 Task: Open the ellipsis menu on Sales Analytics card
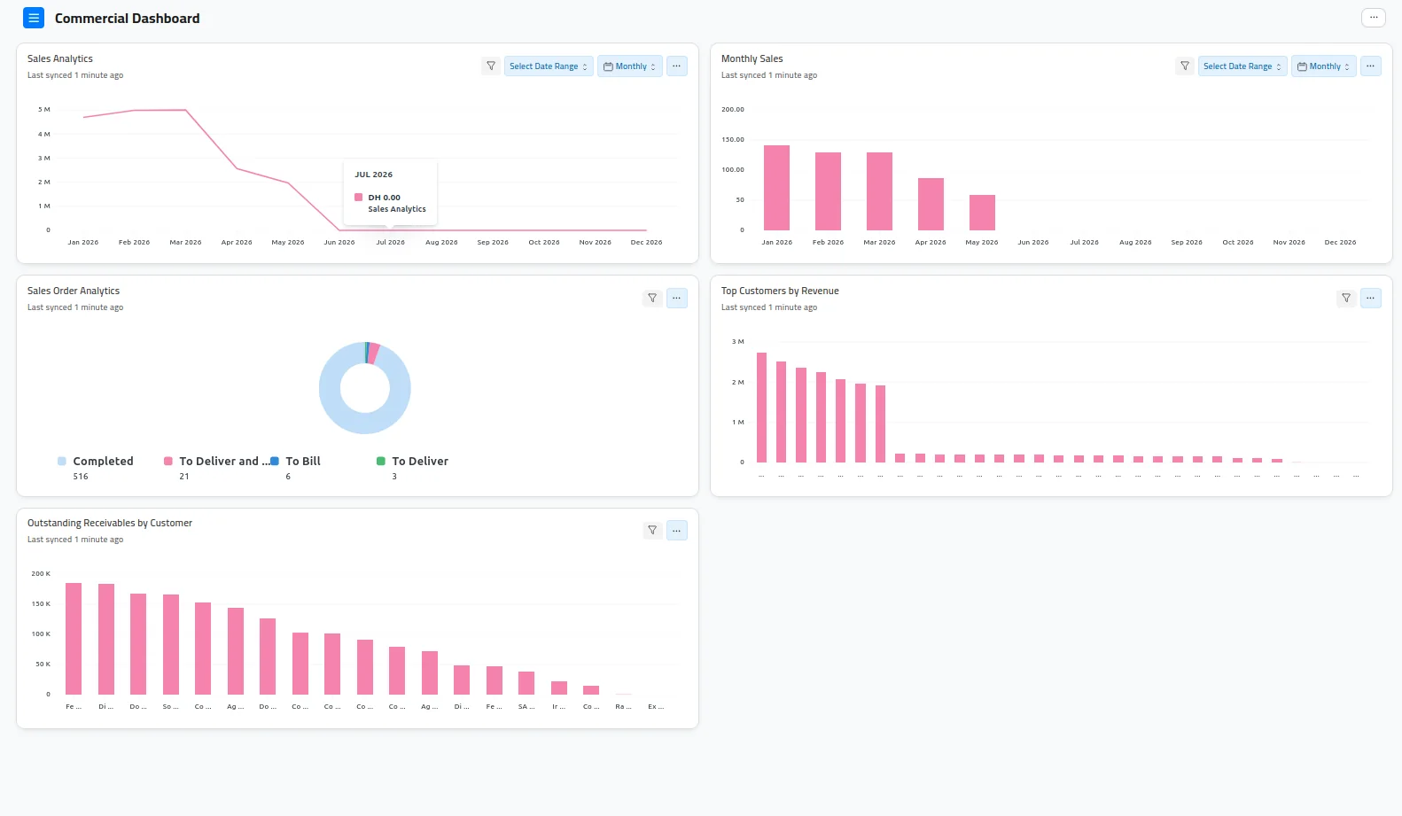[677, 66]
